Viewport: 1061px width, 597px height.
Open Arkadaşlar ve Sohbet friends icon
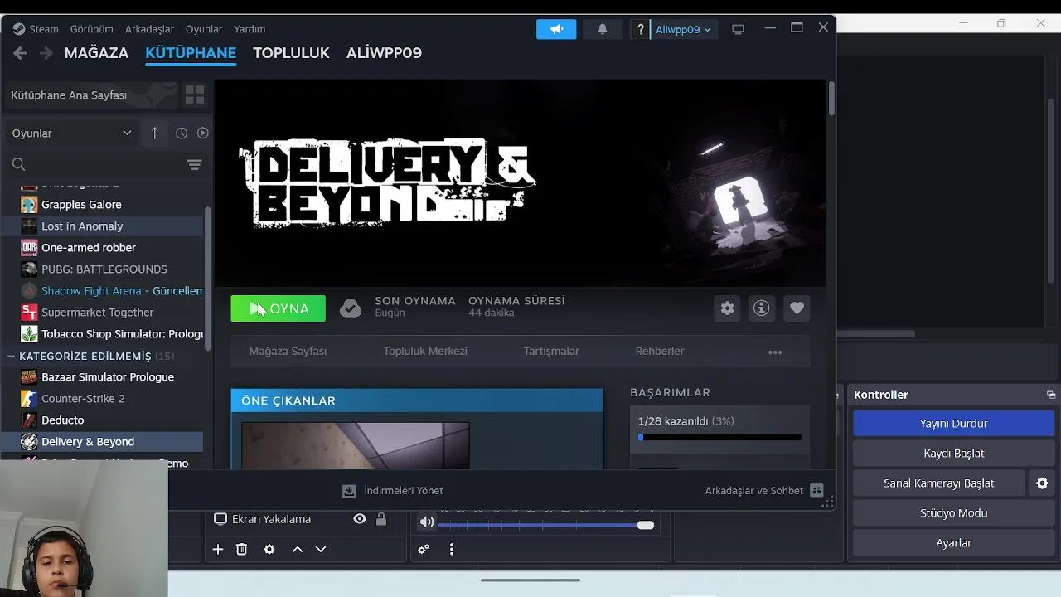pos(816,490)
